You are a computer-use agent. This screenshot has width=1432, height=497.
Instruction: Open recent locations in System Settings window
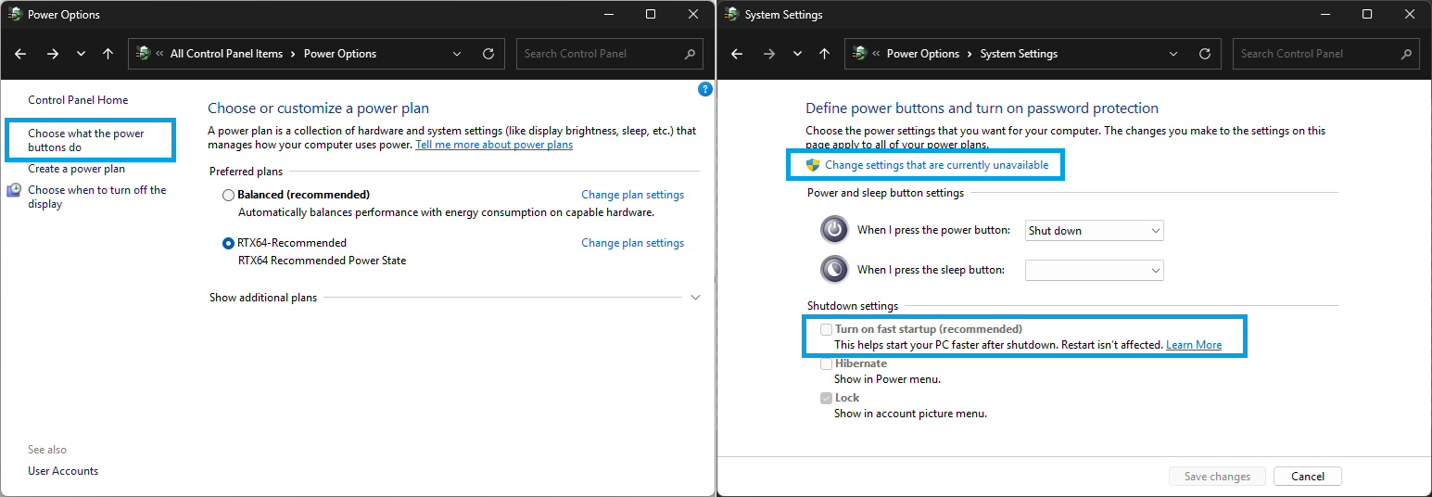(x=797, y=54)
